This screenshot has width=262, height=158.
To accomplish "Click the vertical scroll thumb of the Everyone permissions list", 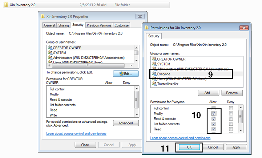I will tap(241, 117).
